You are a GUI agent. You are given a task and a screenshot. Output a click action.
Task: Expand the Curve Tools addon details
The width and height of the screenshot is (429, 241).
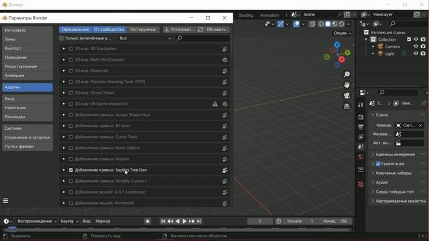pos(64,137)
